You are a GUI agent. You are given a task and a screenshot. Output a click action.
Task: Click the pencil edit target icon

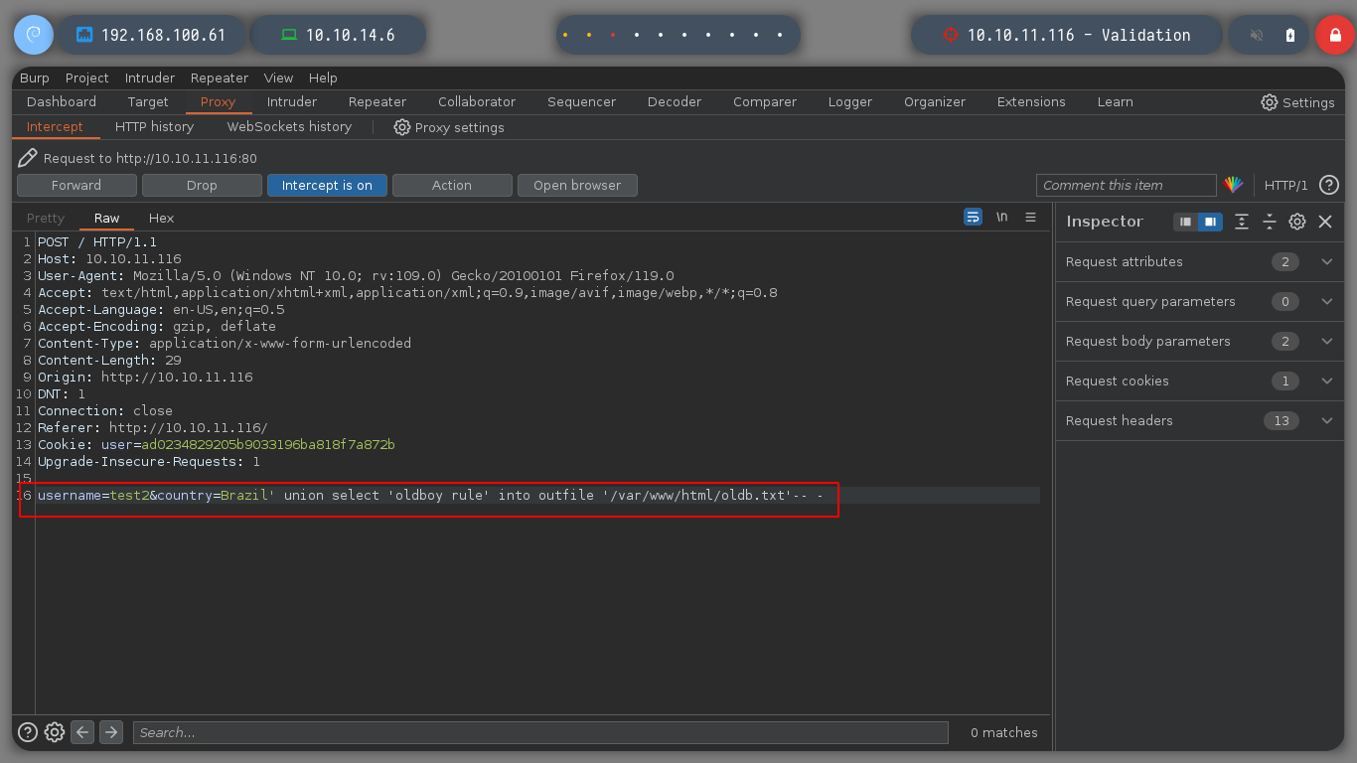point(28,158)
